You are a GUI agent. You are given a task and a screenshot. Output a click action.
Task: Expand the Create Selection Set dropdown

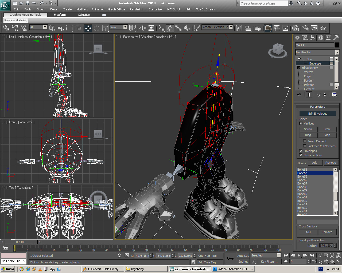[231, 27]
